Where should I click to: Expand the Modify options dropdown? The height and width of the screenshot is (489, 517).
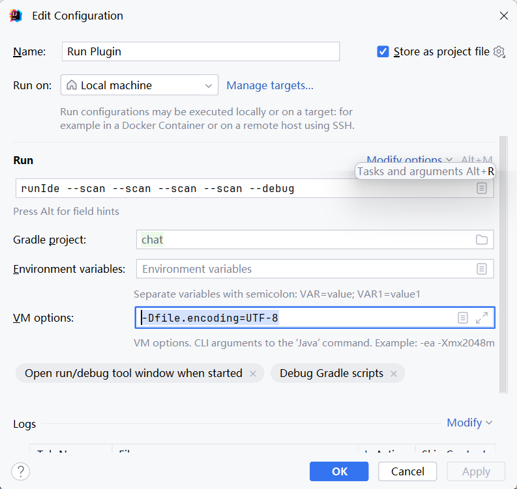pyautogui.click(x=409, y=160)
